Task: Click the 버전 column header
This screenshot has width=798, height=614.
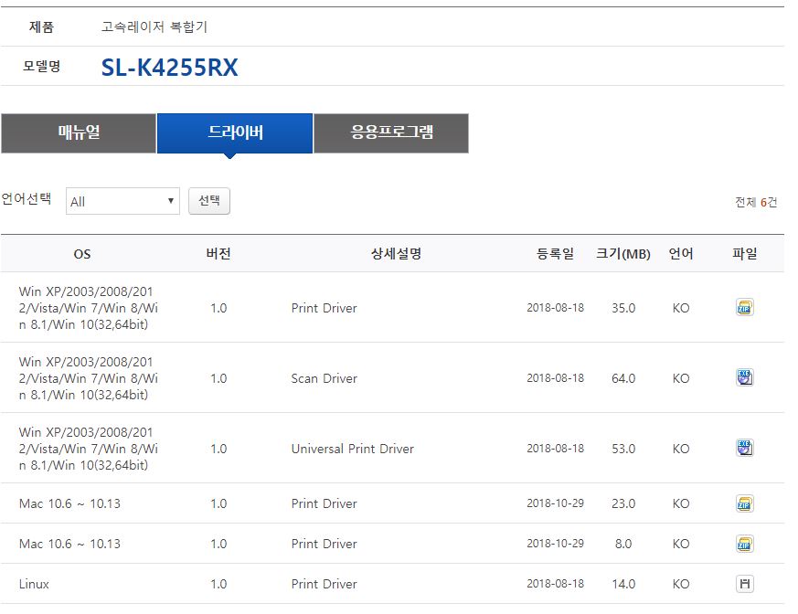Action: coord(218,253)
